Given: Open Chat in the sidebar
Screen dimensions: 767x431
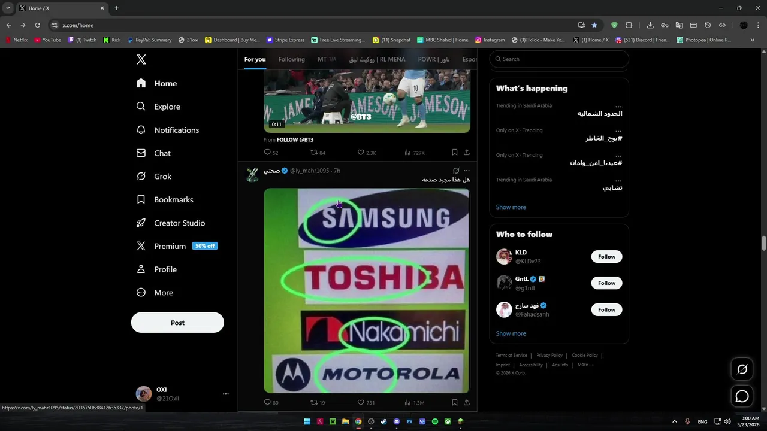Looking at the screenshot, I should [x=153, y=153].
